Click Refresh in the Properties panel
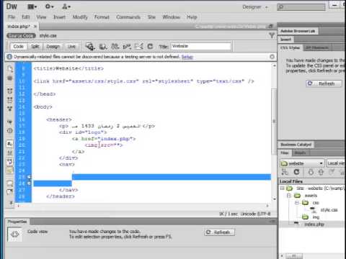This screenshot has width=346, height=259. click(220, 232)
